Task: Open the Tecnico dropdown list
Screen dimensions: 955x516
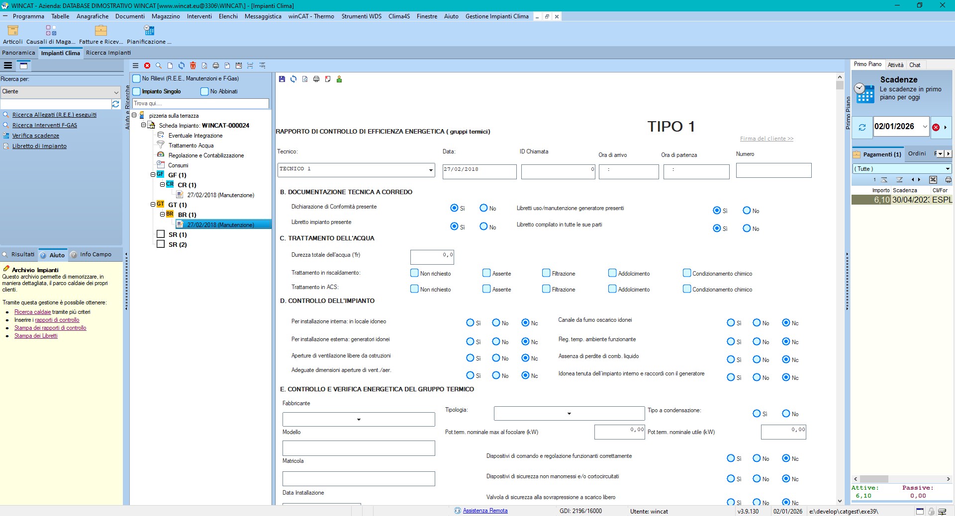Action: click(430, 170)
